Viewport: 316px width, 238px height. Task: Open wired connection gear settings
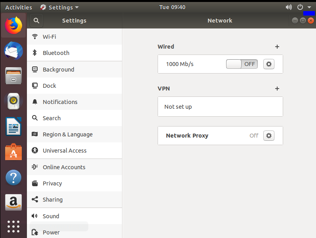pos(269,64)
